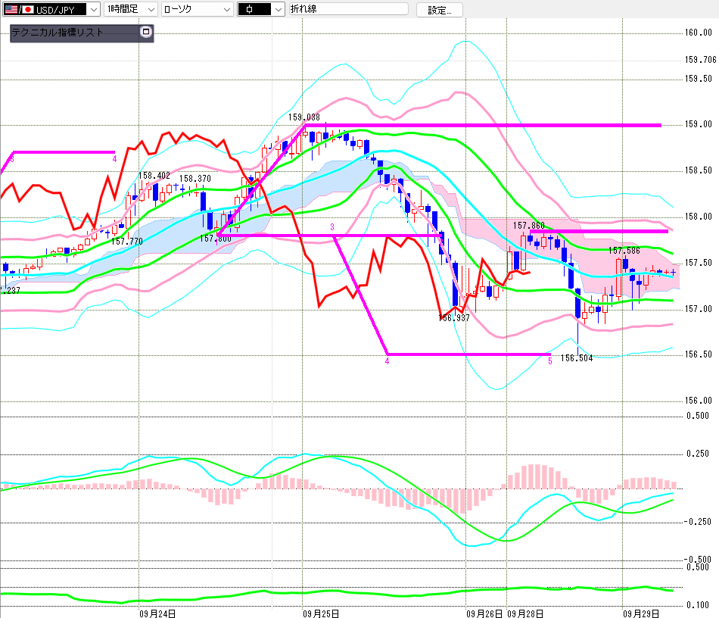Click the 157.50 price axis value
Screen dimensions: 719x618
(x=699, y=263)
